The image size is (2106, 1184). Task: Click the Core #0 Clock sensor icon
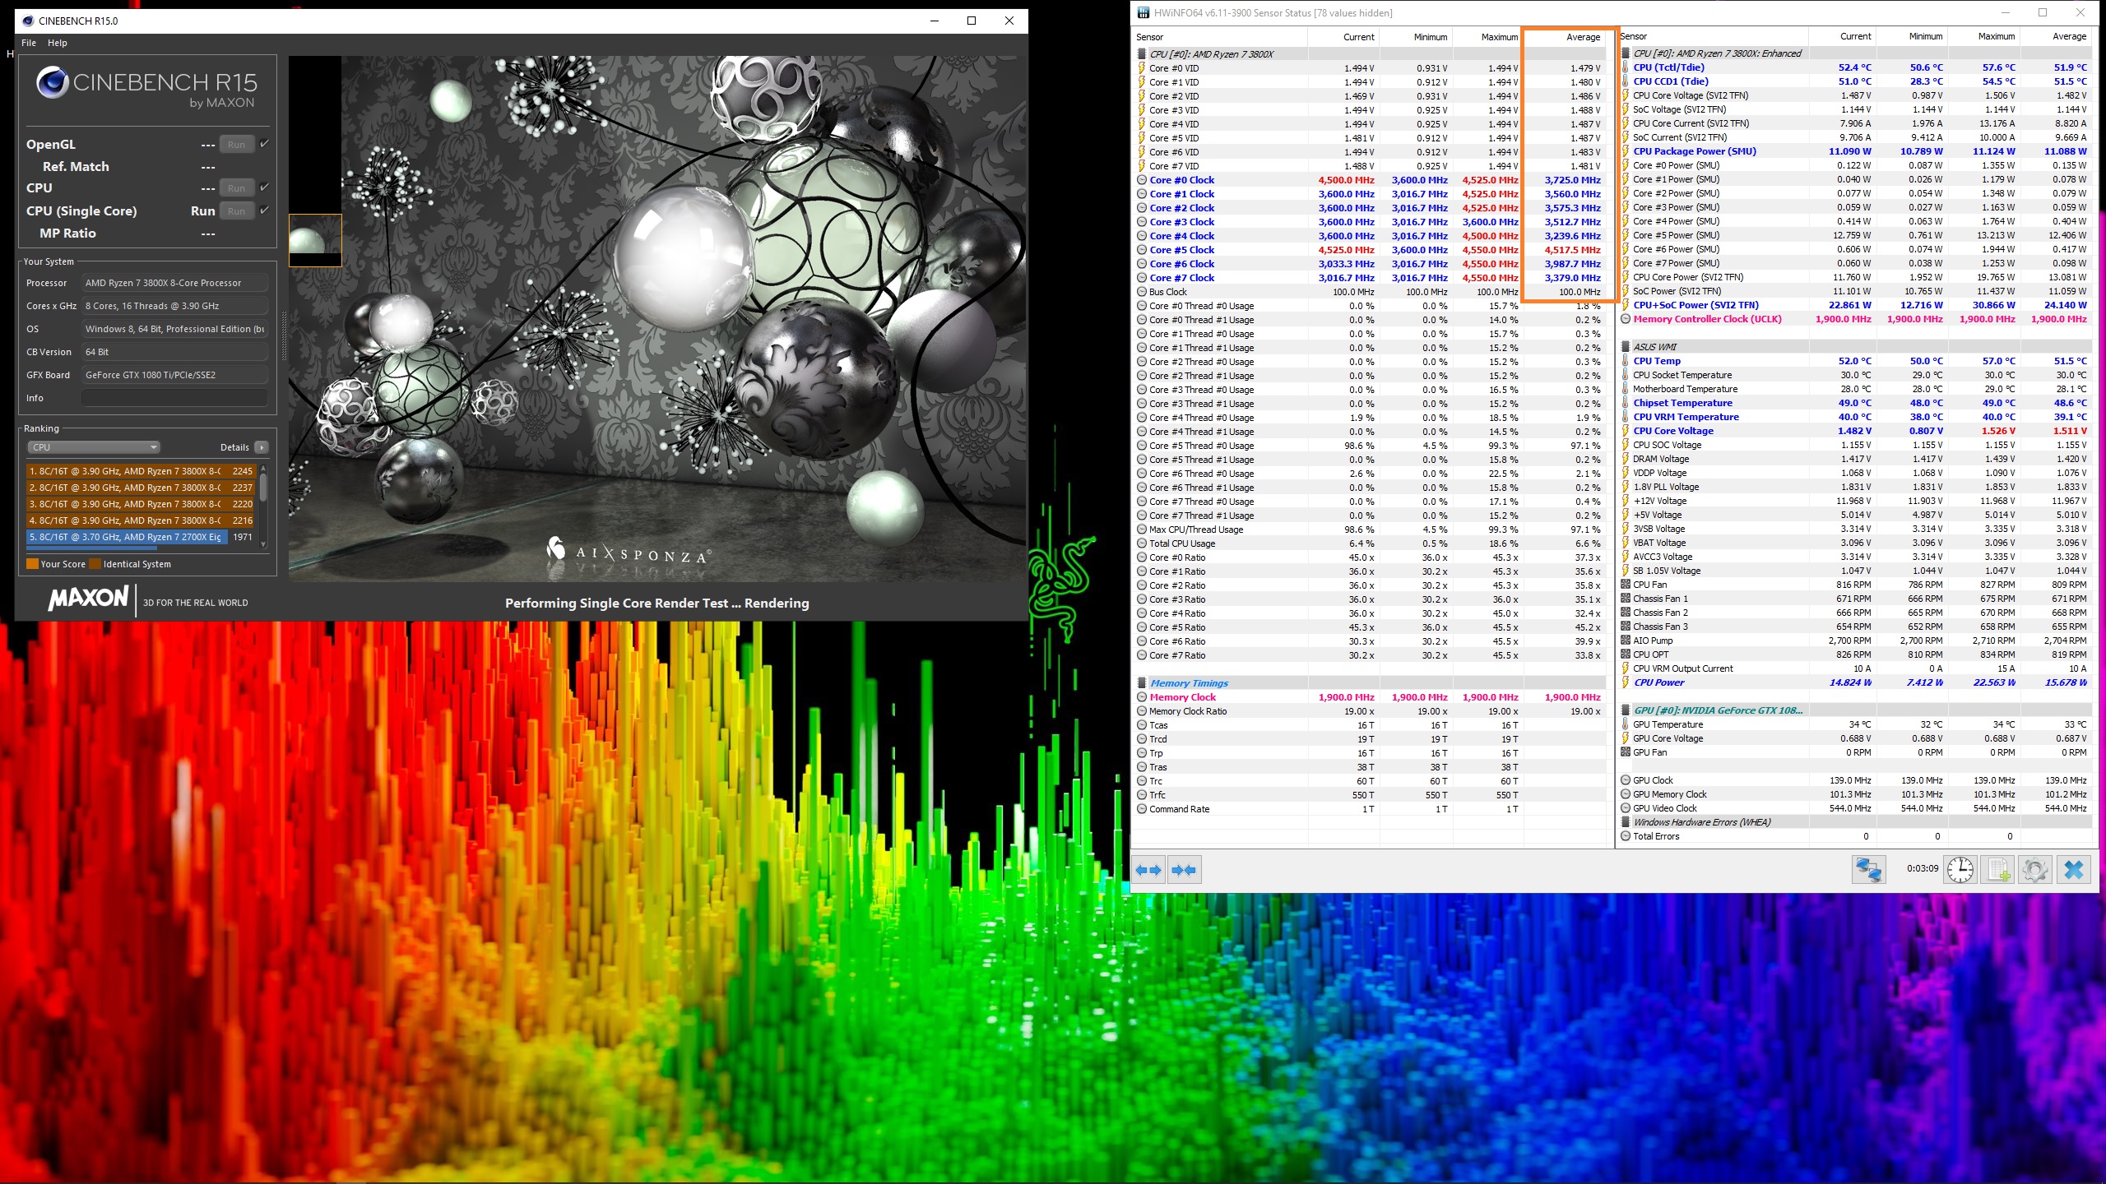pyautogui.click(x=1142, y=180)
